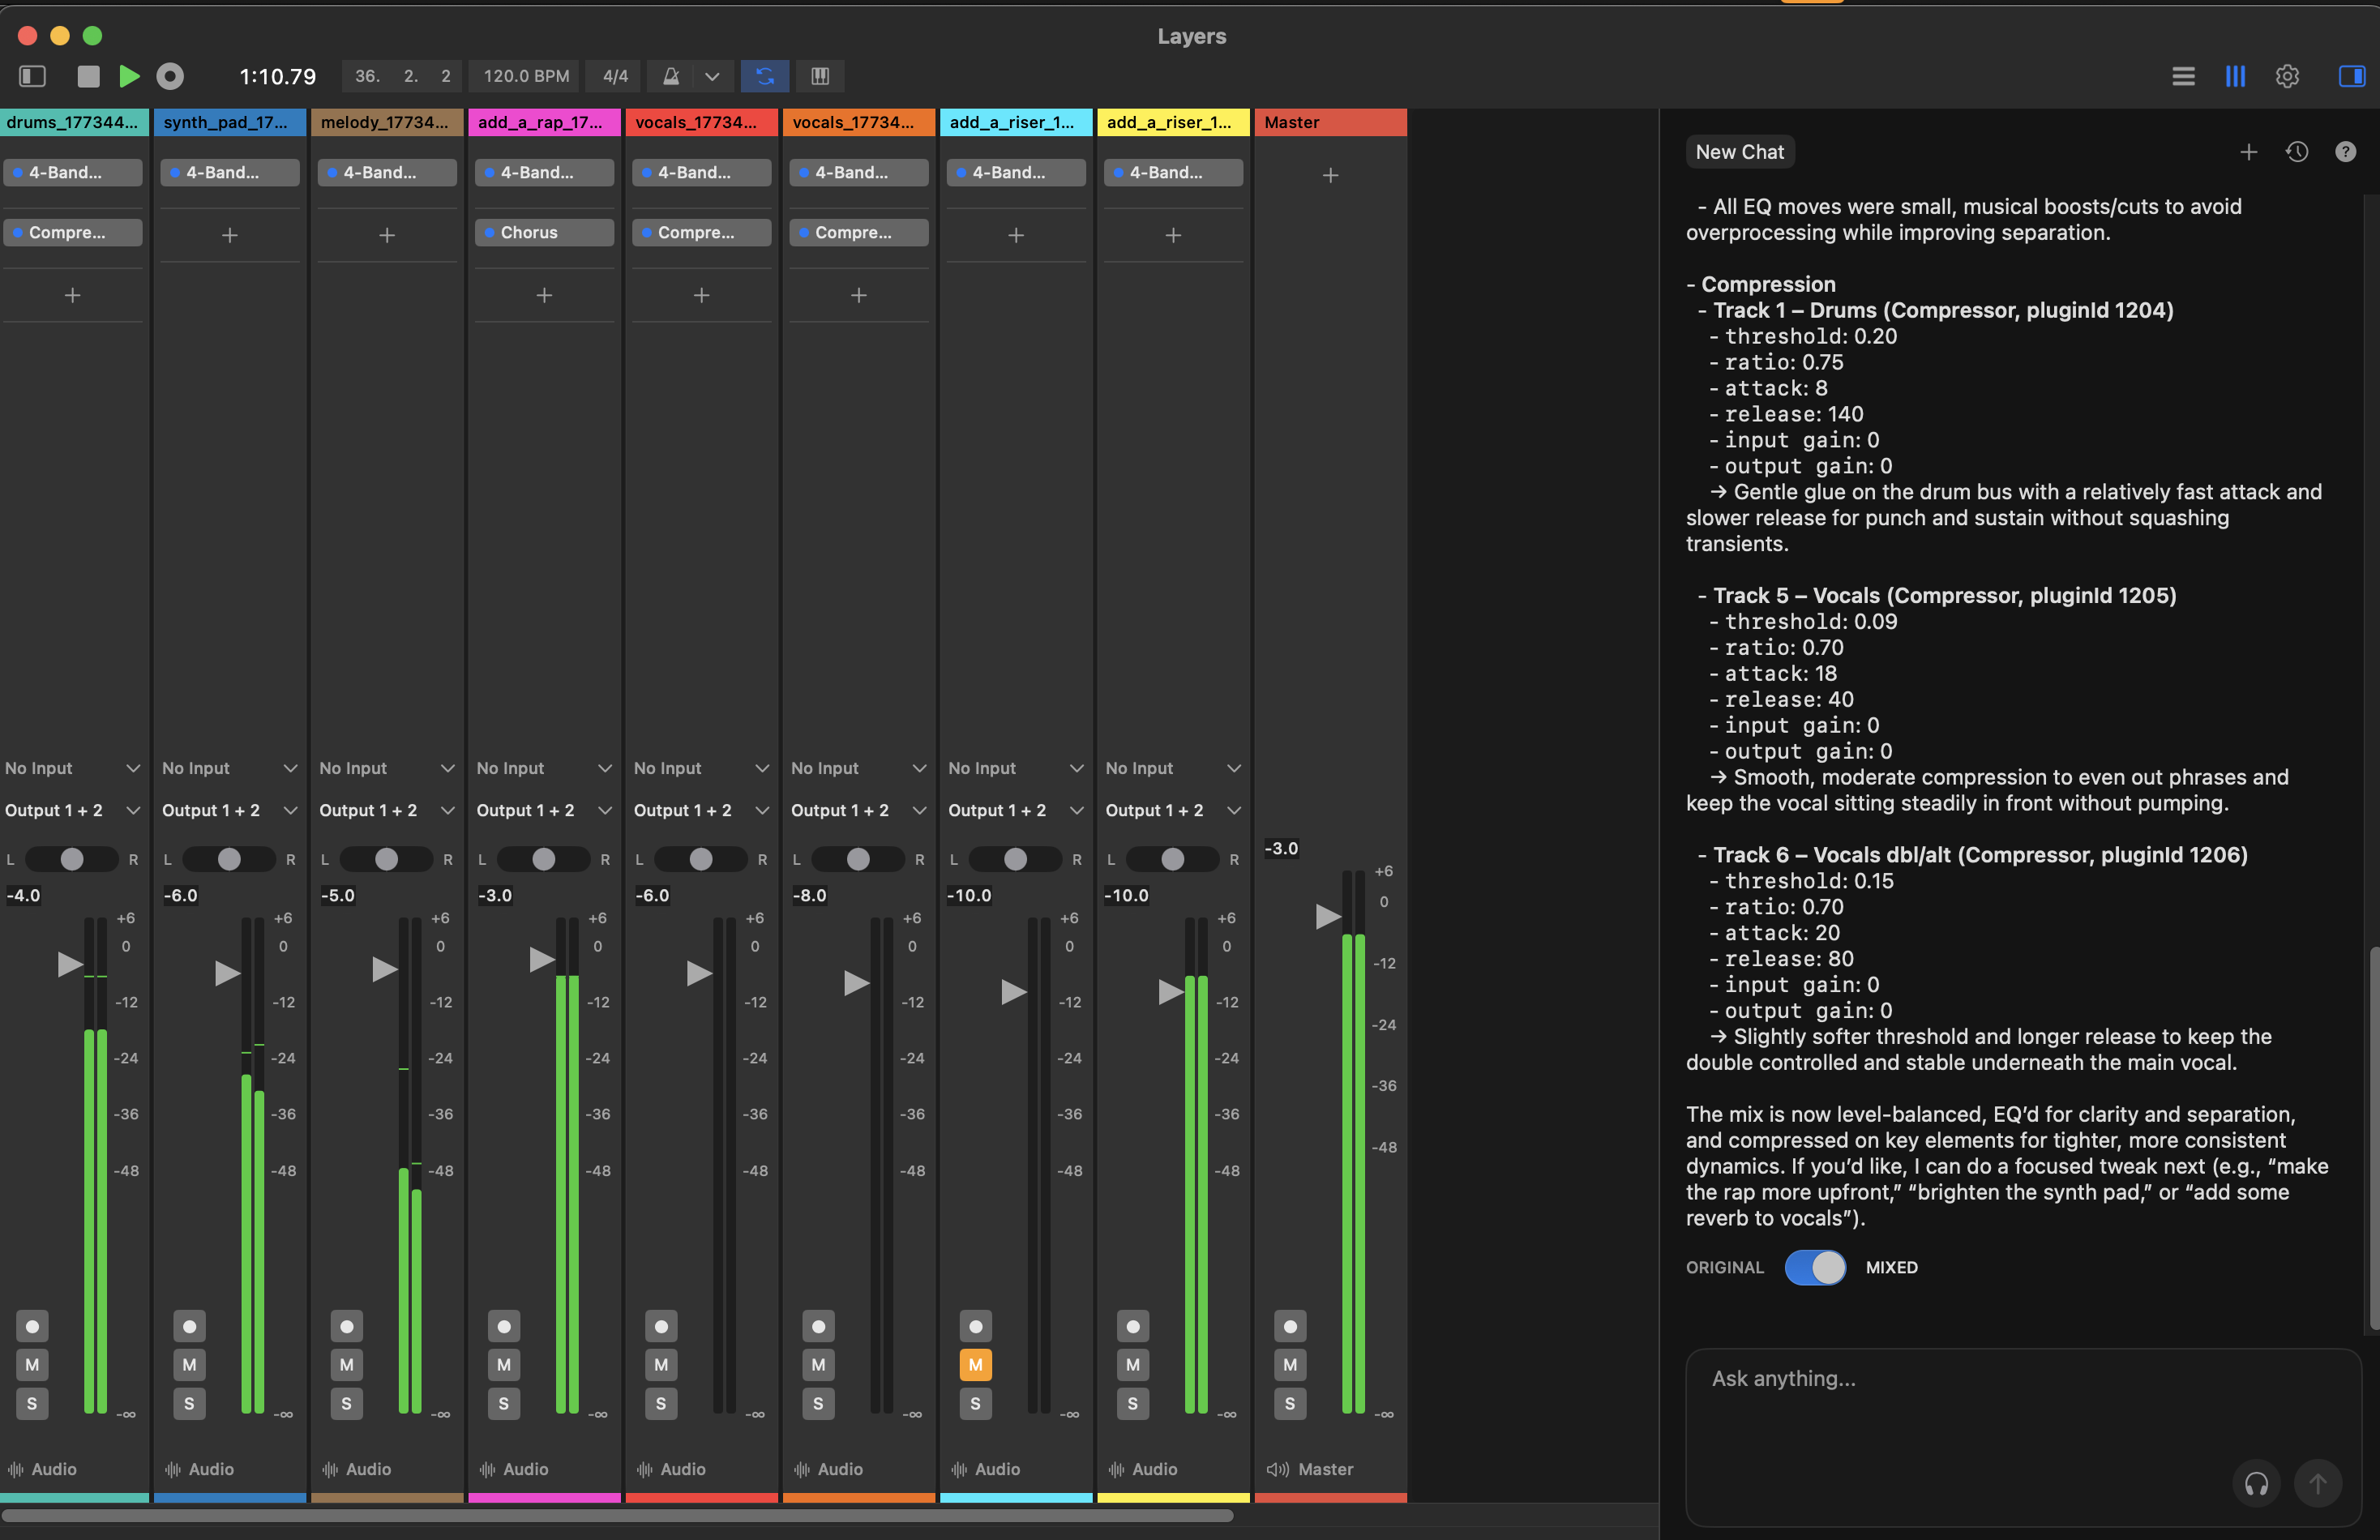
Task: Switch the mix toggle from MIXED to ORIGINAL
Action: tap(1816, 1267)
